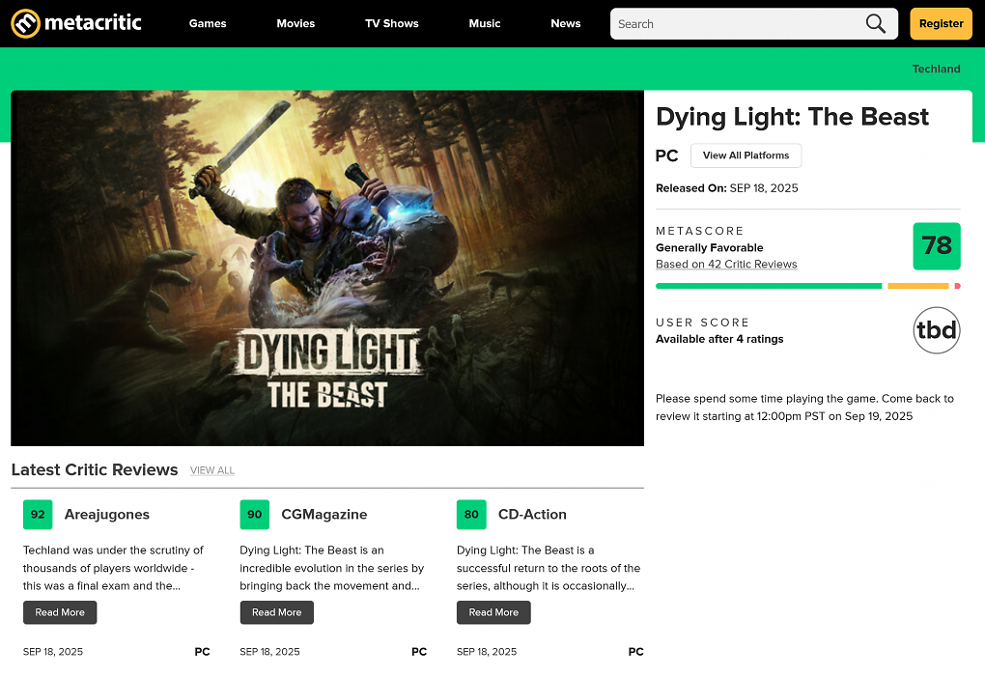Click the Dying Light: The Beast title
985x677 pixels.
(x=792, y=118)
